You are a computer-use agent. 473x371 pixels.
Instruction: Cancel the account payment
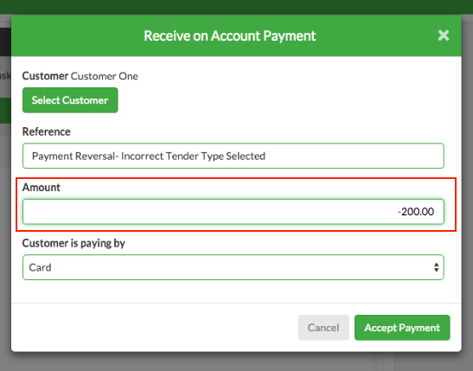(x=323, y=328)
